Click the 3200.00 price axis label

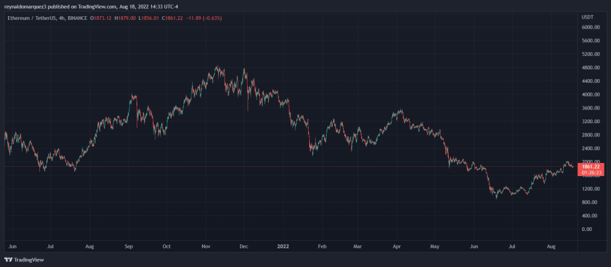pyautogui.click(x=591, y=121)
